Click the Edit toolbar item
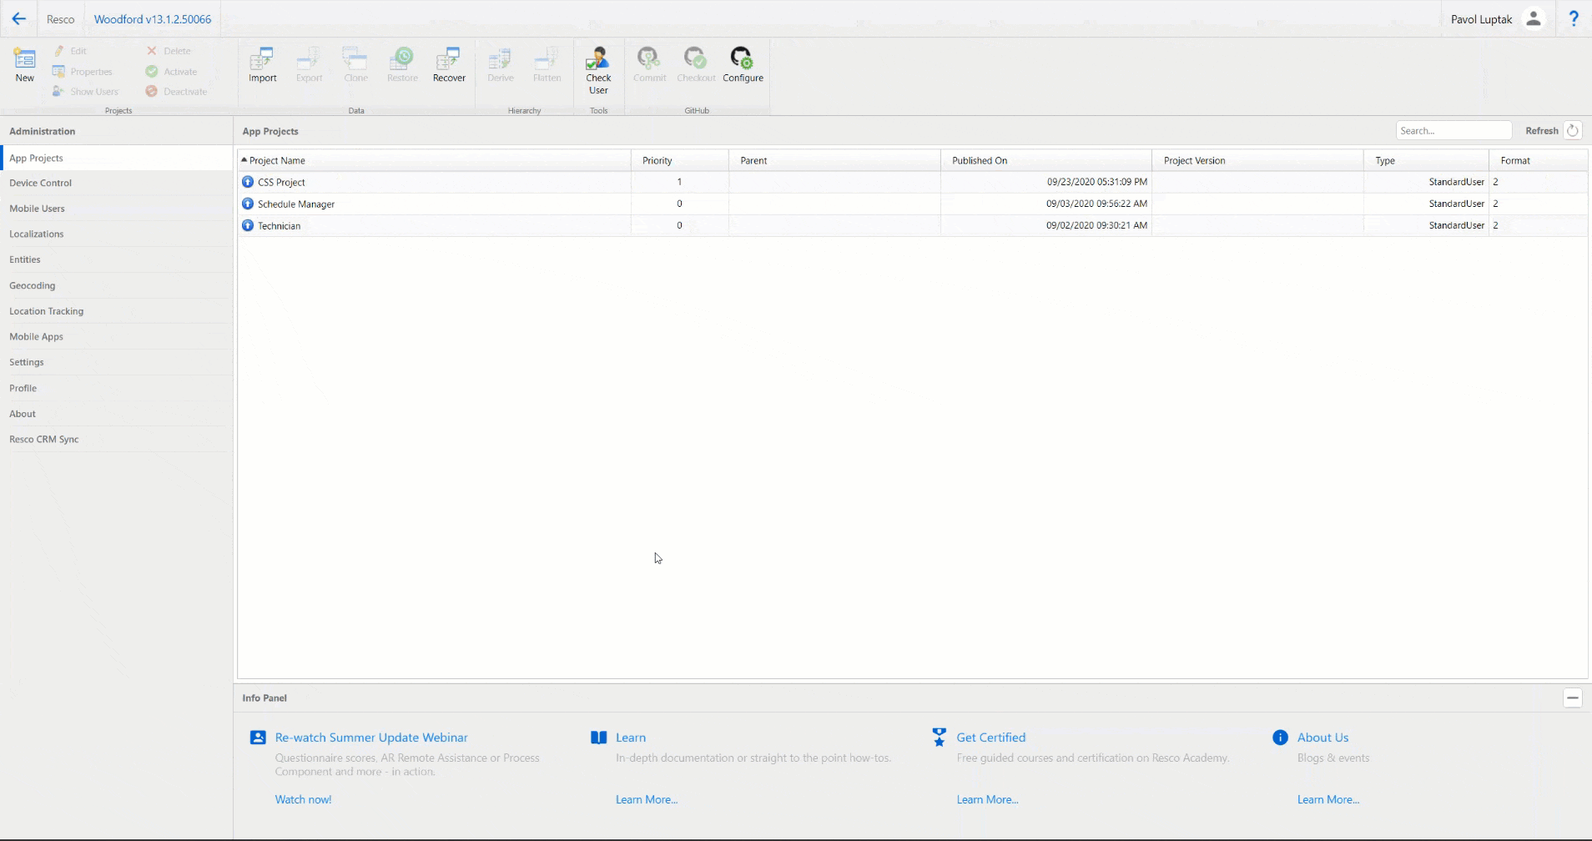The height and width of the screenshot is (841, 1592). 70,51
